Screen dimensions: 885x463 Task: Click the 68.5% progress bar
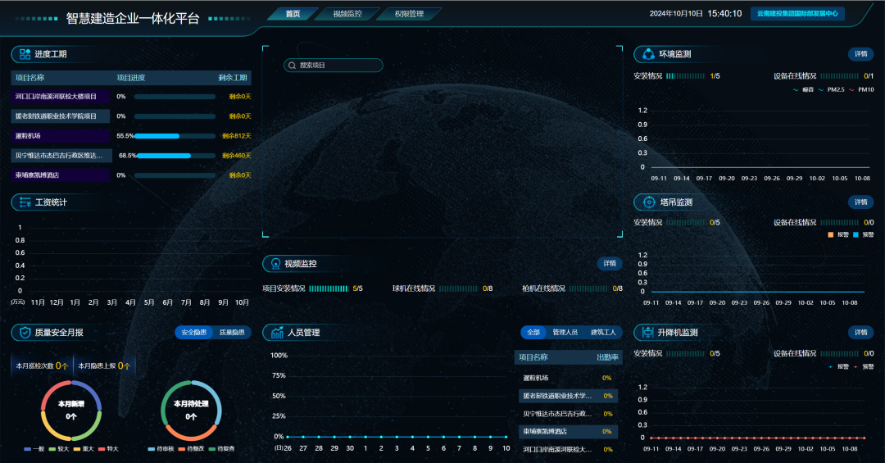(176, 156)
